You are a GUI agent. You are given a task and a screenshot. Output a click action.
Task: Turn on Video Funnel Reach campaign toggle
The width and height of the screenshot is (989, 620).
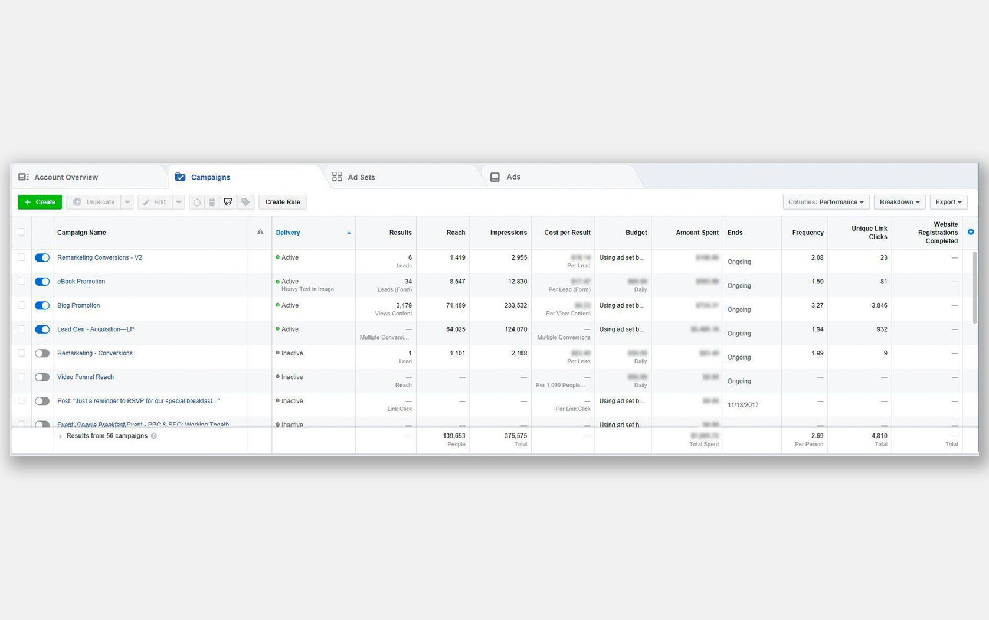[42, 377]
